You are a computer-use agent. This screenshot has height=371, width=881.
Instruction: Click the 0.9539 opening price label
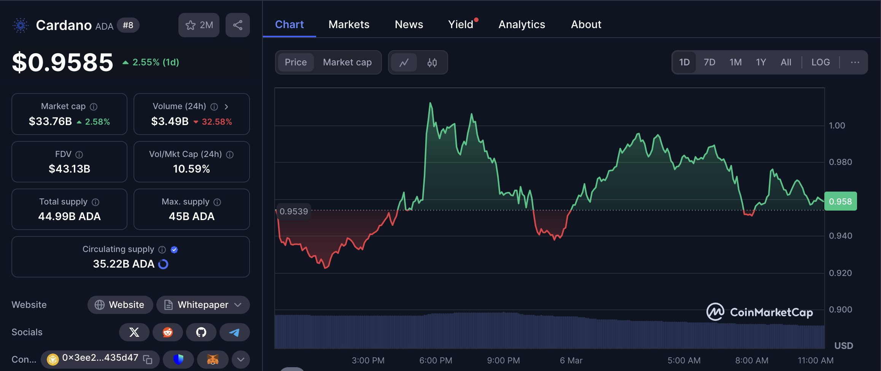[x=293, y=211]
